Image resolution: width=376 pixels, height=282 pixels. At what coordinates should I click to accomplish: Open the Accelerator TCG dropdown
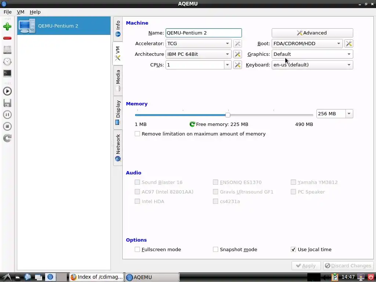(198, 44)
